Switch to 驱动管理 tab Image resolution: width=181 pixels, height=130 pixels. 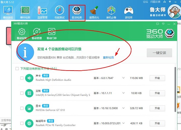pyautogui.click(x=37, y=34)
